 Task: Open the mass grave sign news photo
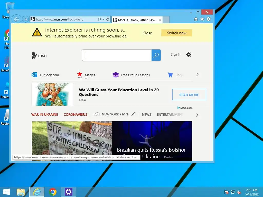point(72,141)
